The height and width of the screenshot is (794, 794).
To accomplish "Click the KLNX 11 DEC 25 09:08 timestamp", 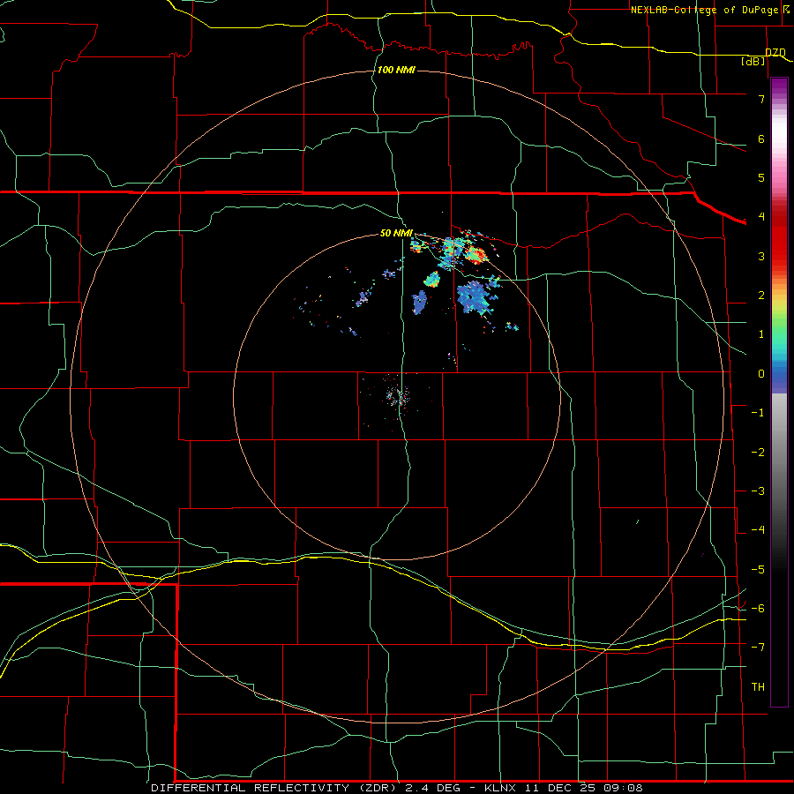I will coord(564,788).
